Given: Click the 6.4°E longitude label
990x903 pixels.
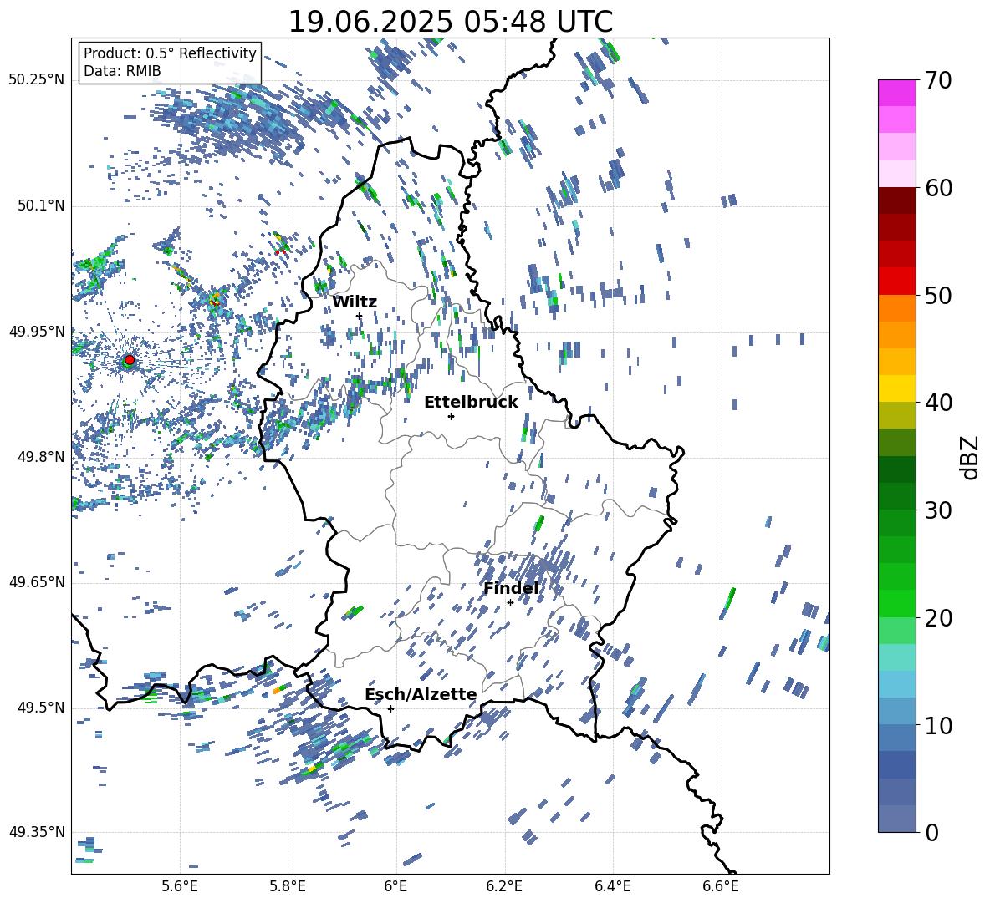Looking at the screenshot, I should [x=612, y=886].
